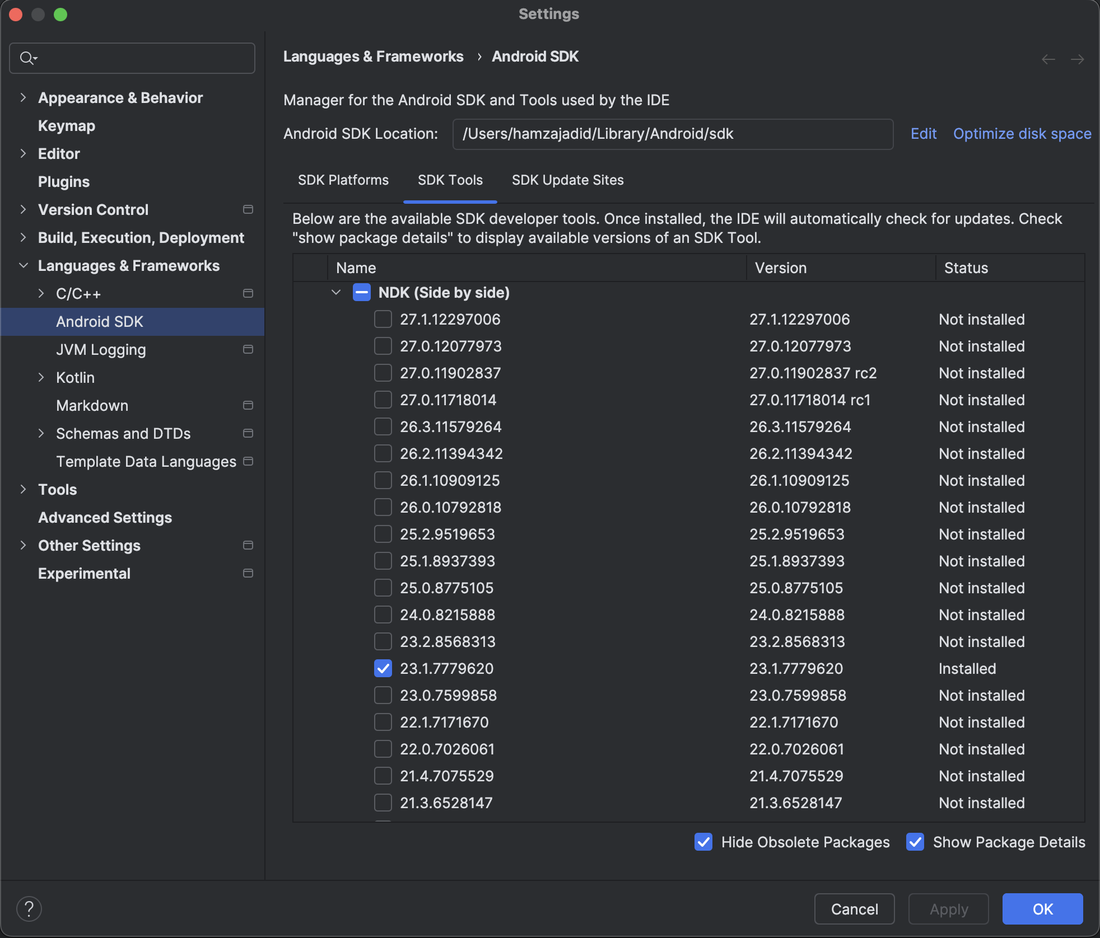This screenshot has height=938, width=1100.
Task: Click the search magnifier icon in settings
Action: [27, 58]
